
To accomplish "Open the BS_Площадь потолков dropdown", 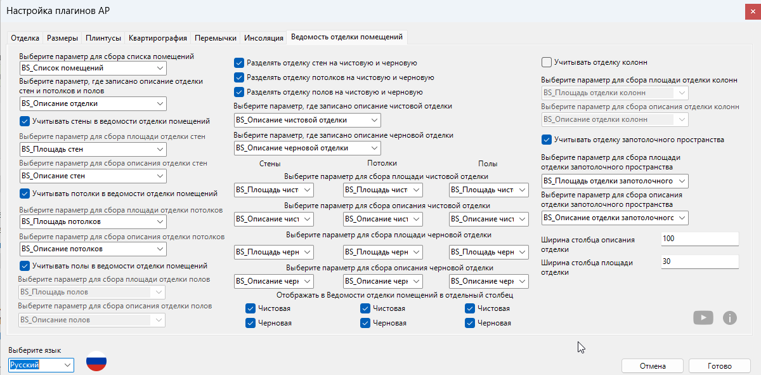I will coord(93,222).
